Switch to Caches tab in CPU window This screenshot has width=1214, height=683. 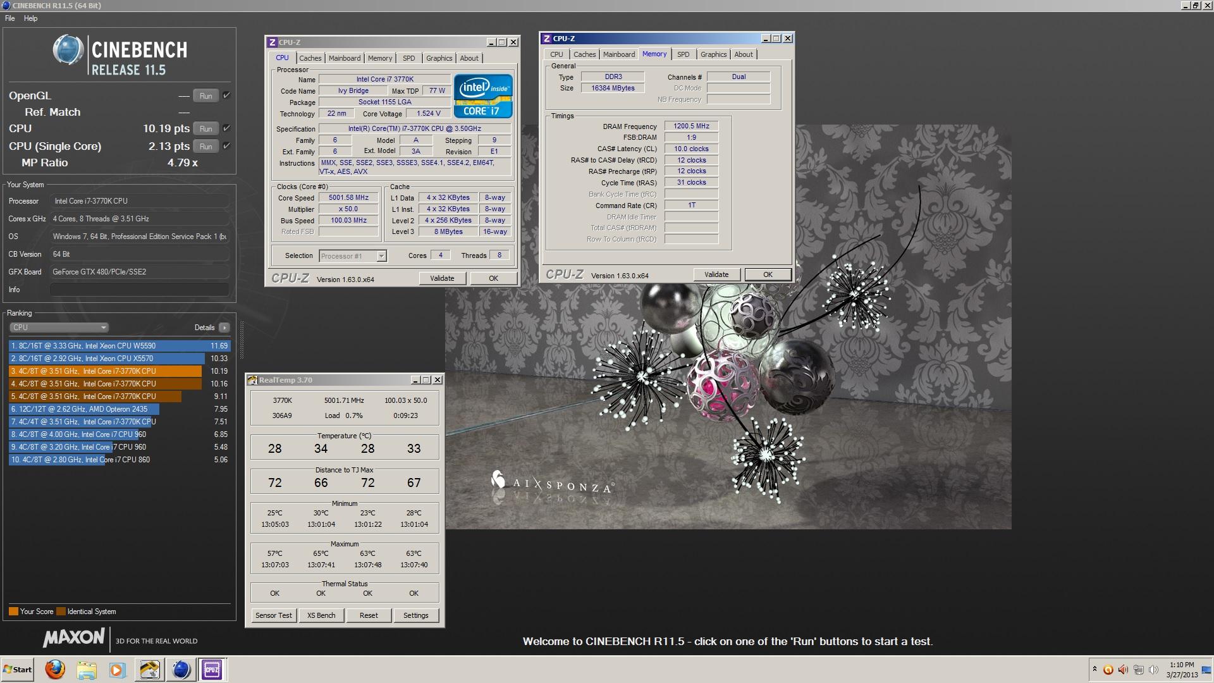(310, 58)
